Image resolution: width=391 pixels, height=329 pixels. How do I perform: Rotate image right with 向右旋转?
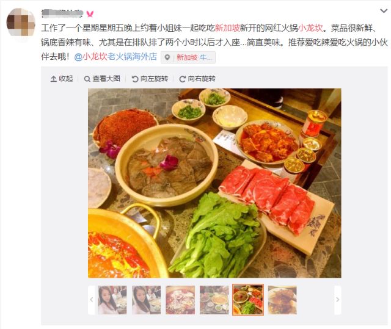point(197,79)
